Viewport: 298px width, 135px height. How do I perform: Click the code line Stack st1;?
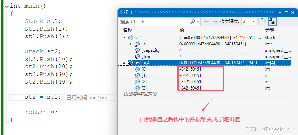pyautogui.click(x=43, y=21)
